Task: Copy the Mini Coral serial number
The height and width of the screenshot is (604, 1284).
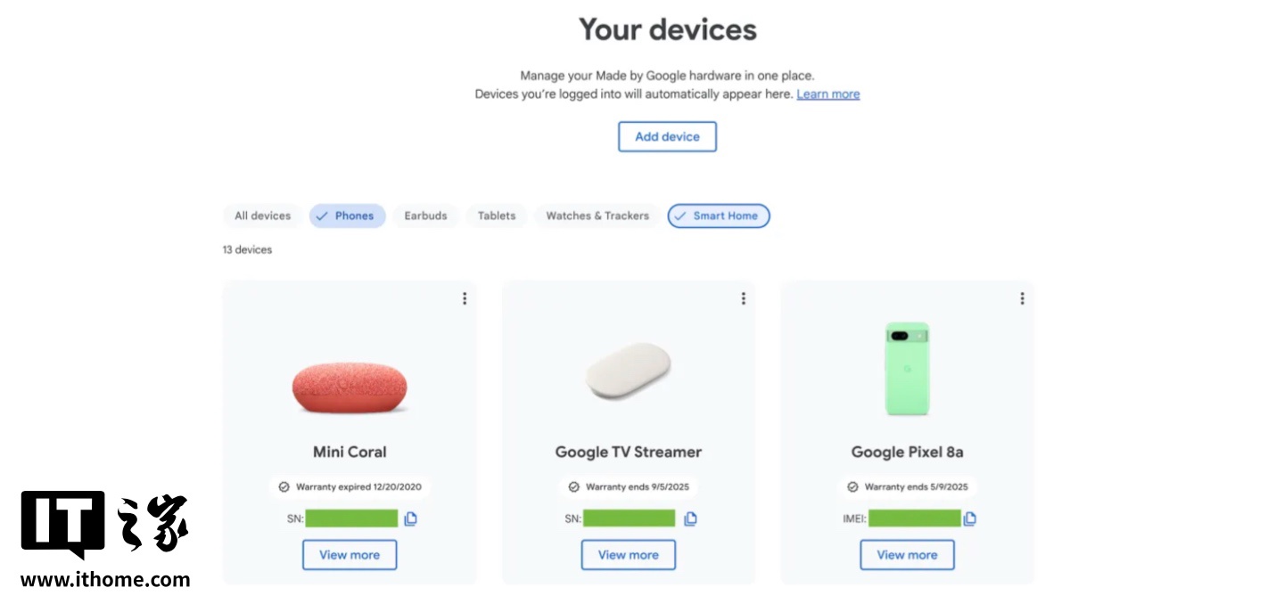Action: (x=411, y=518)
